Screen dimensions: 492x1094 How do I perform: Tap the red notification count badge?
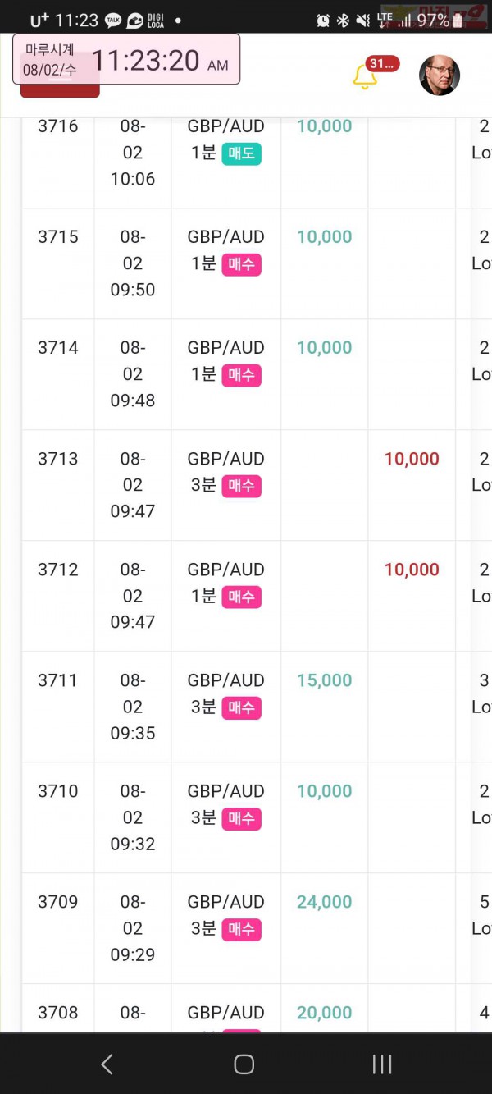pyautogui.click(x=381, y=64)
